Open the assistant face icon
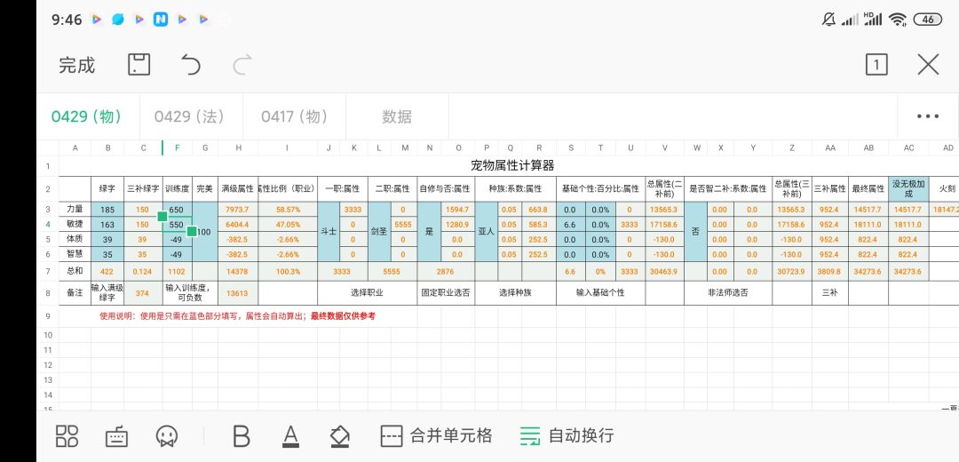This screenshot has width=959, height=462. [166, 435]
